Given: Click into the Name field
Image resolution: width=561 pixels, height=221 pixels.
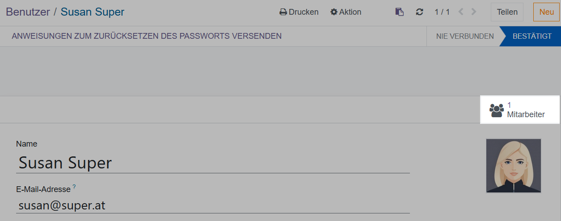Looking at the screenshot, I should click(213, 163).
